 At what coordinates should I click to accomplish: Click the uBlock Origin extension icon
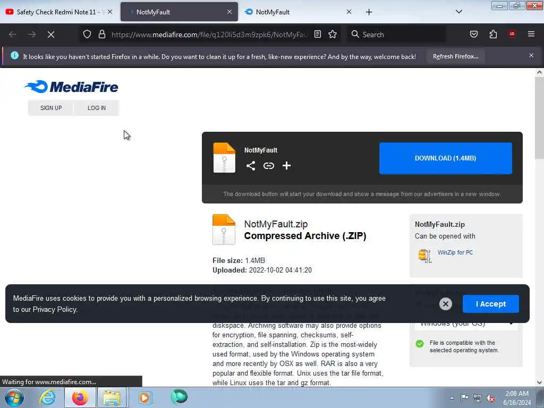click(512, 34)
